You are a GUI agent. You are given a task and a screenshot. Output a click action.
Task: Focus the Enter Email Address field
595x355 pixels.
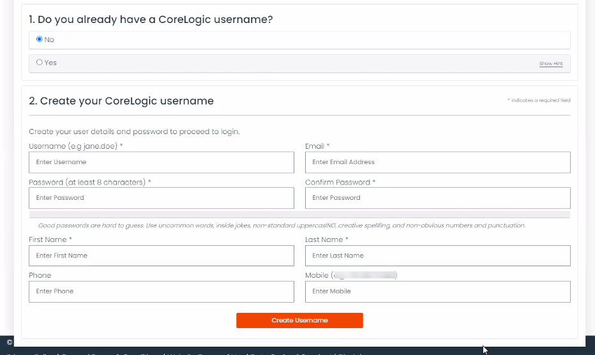[x=437, y=162]
